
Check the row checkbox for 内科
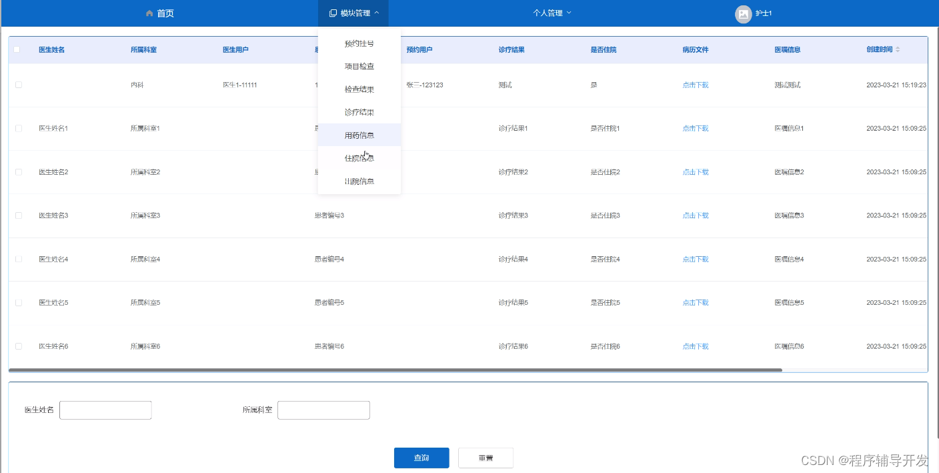19,85
